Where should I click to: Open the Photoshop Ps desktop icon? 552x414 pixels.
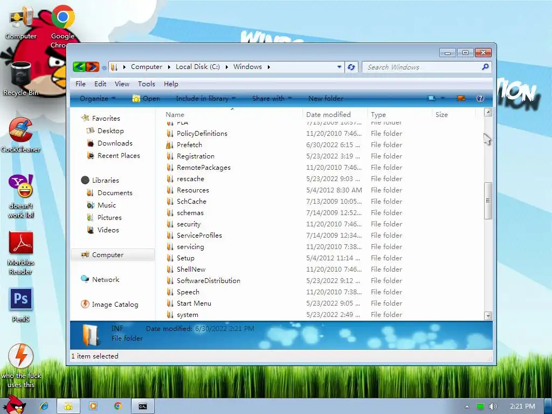coord(21,305)
